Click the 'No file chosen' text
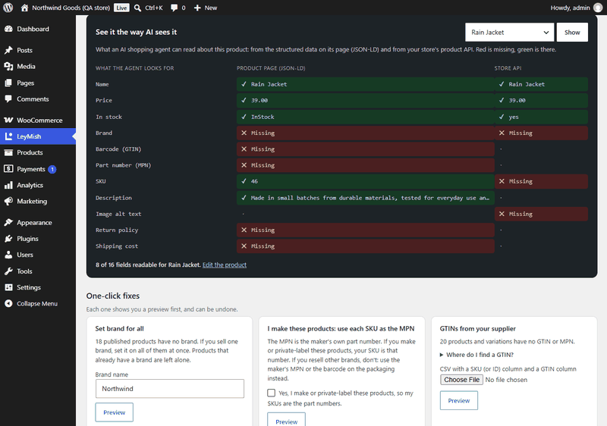Screen dimensions: 607x426 506,380
